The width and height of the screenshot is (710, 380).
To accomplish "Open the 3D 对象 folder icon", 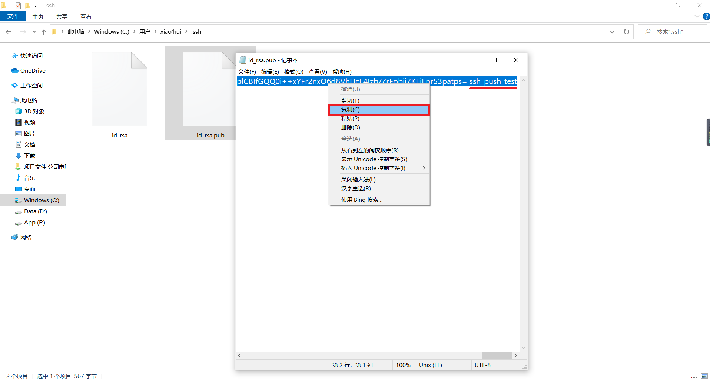I will 19,111.
